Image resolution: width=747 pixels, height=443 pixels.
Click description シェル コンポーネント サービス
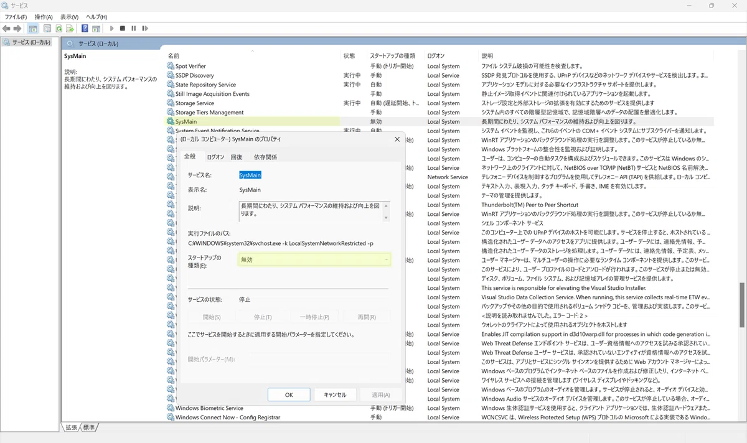[x=512, y=223]
